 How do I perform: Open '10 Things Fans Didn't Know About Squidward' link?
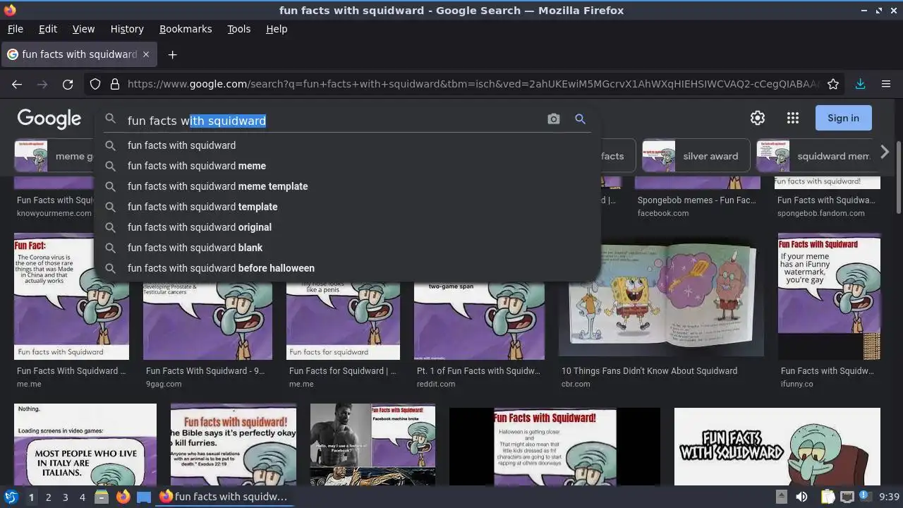tap(649, 371)
